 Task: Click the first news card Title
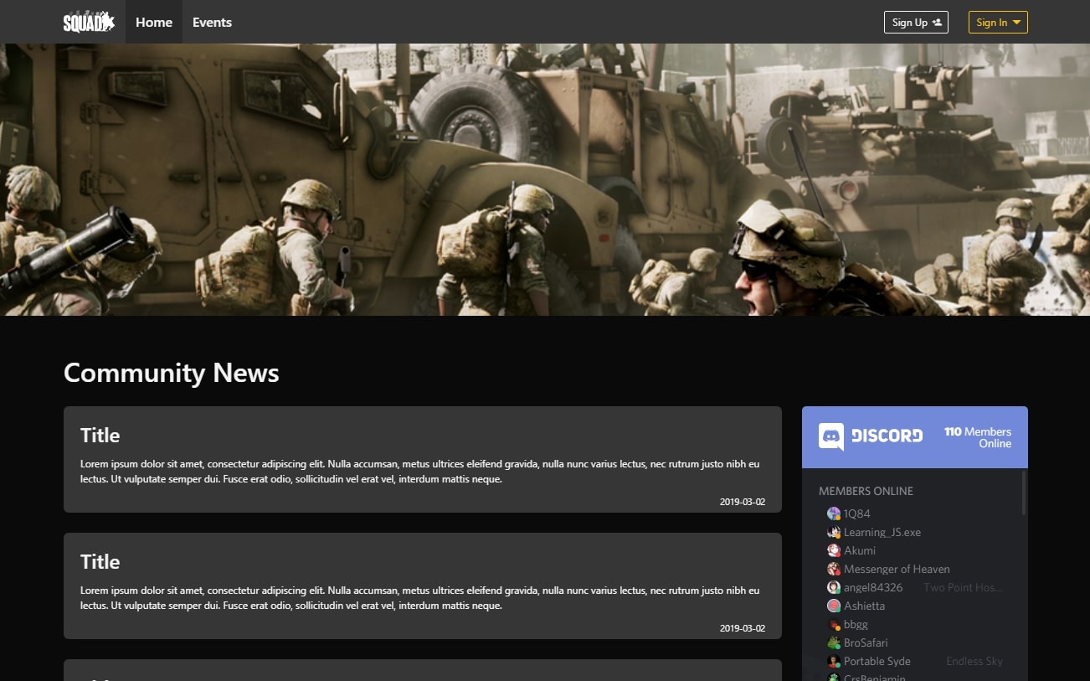tap(100, 436)
